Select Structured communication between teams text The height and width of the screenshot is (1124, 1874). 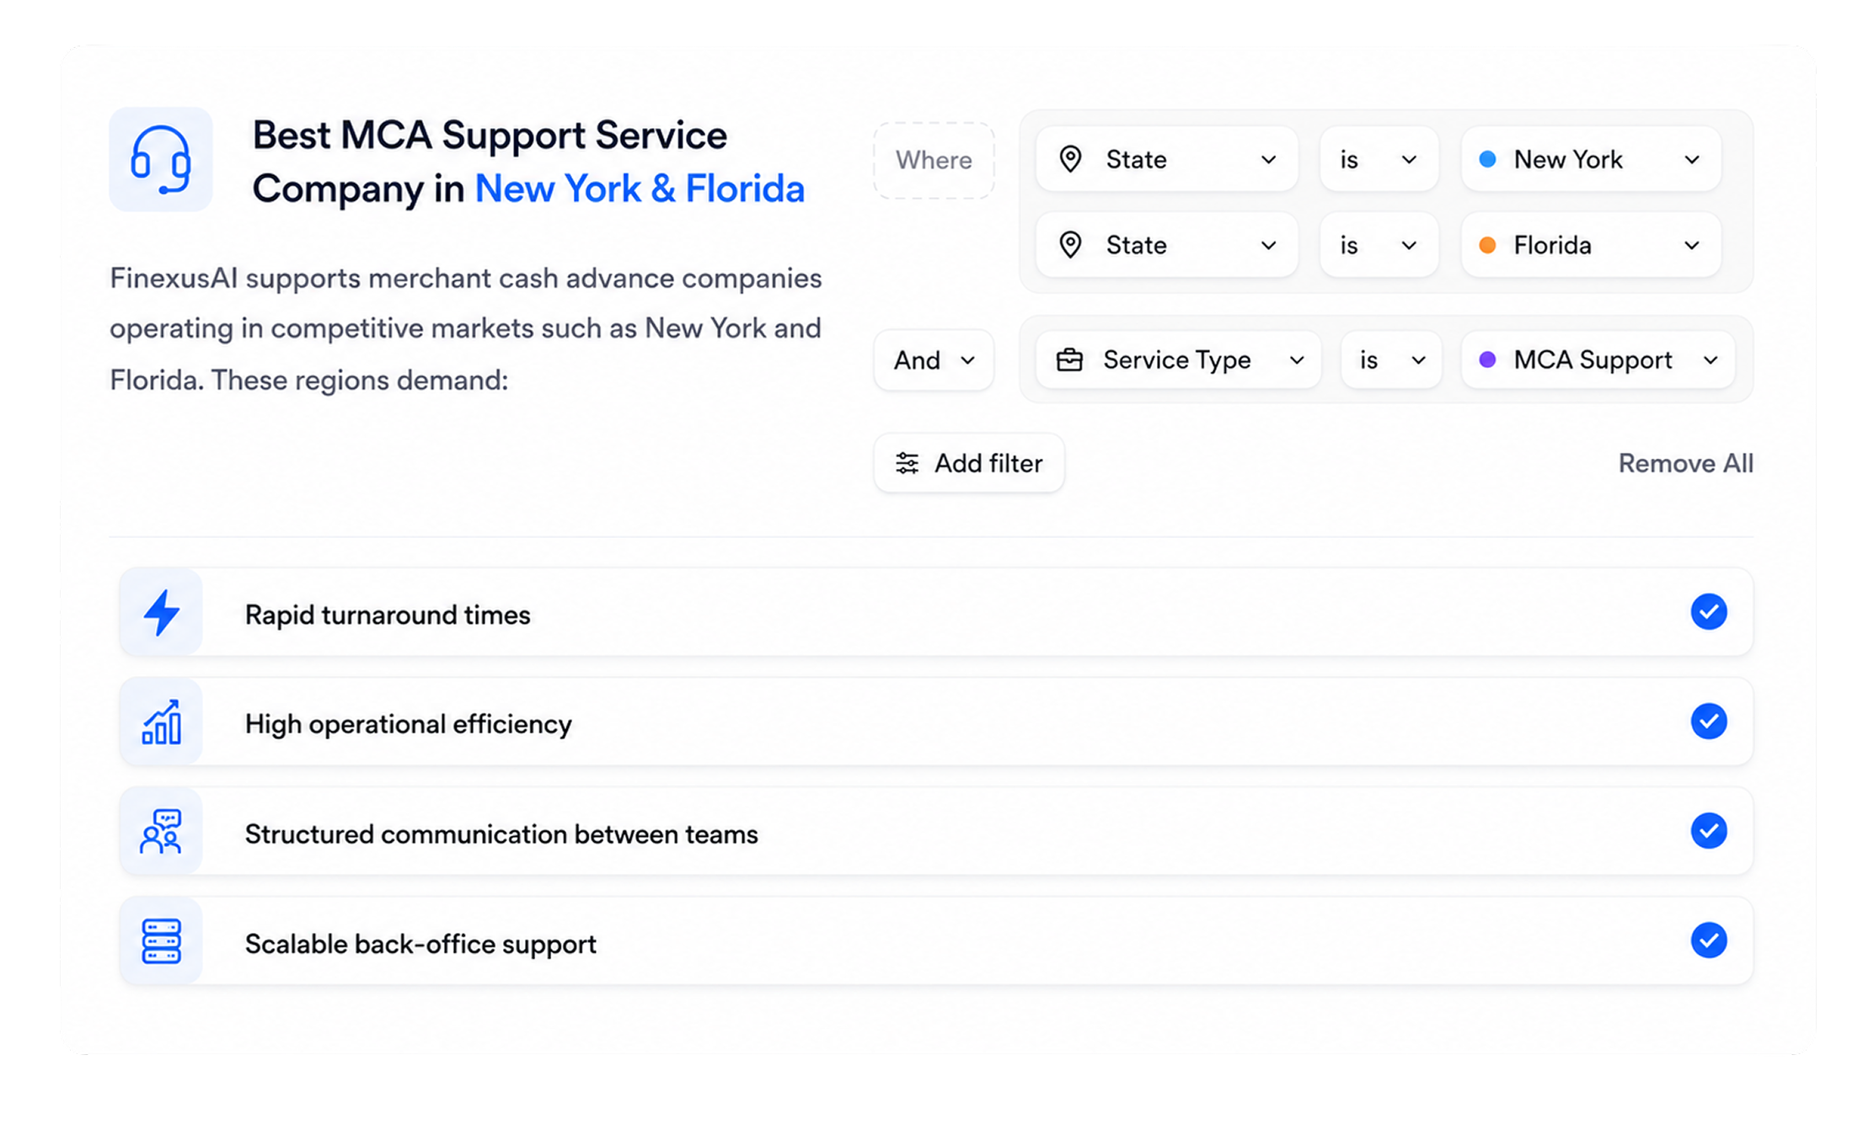pyautogui.click(x=501, y=834)
